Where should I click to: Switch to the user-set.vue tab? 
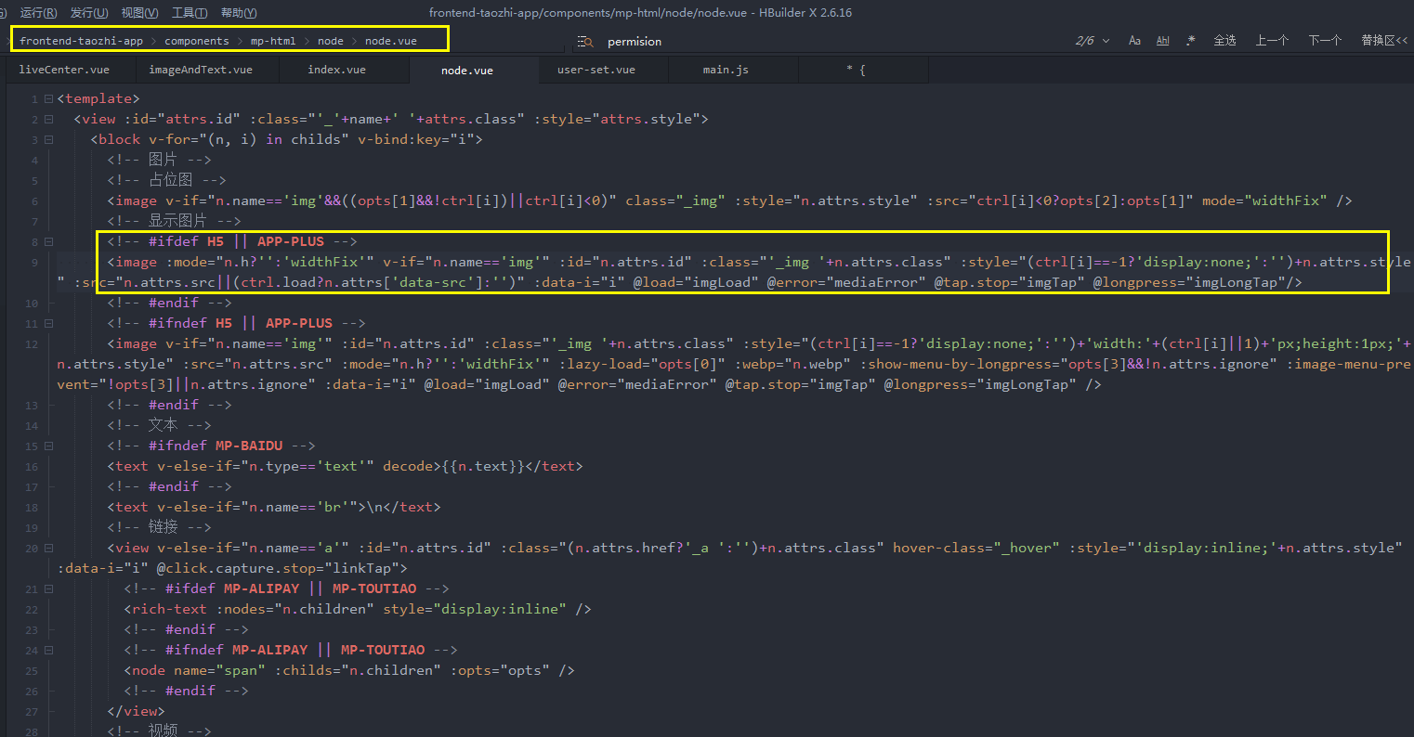click(x=596, y=70)
